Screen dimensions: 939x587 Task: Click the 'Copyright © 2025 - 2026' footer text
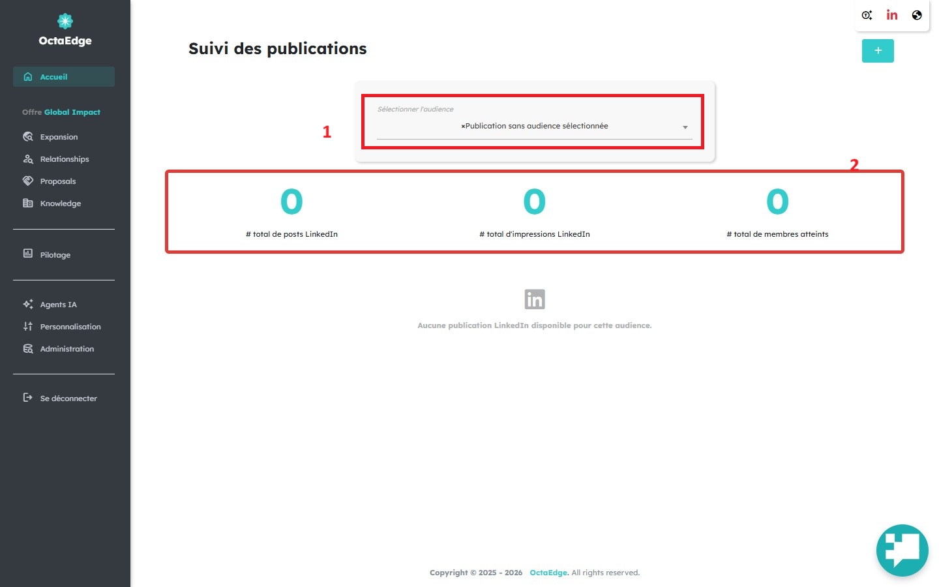pos(476,573)
